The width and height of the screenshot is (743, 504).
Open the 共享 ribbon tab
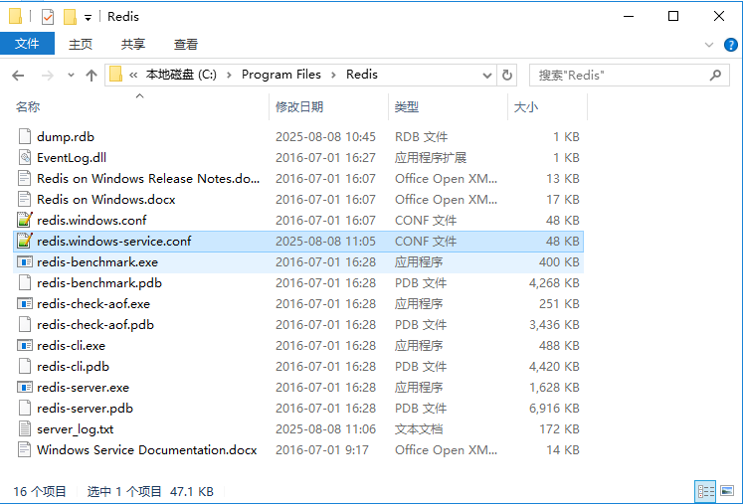[132, 44]
